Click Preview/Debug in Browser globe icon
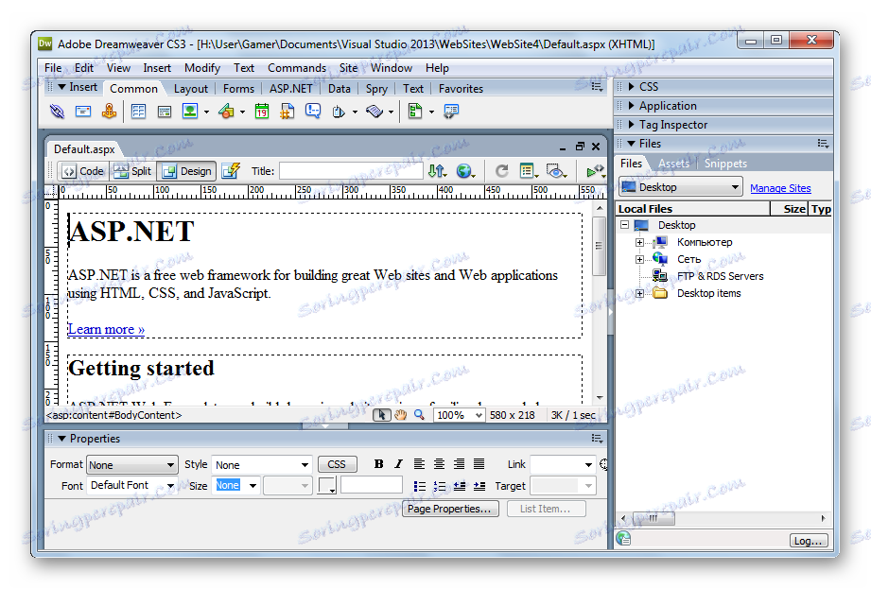The height and width of the screenshot is (589, 871). pyautogui.click(x=465, y=171)
